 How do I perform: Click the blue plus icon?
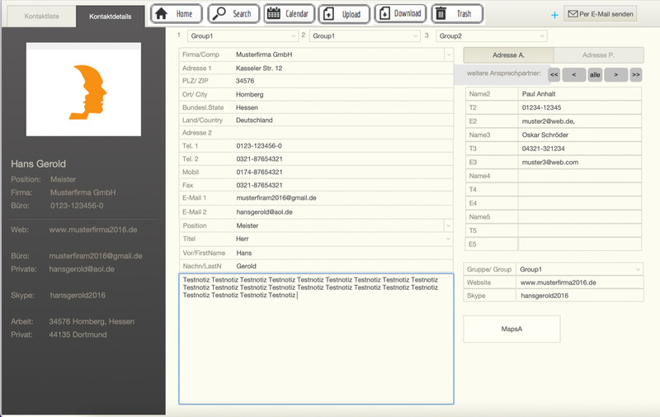tap(554, 15)
